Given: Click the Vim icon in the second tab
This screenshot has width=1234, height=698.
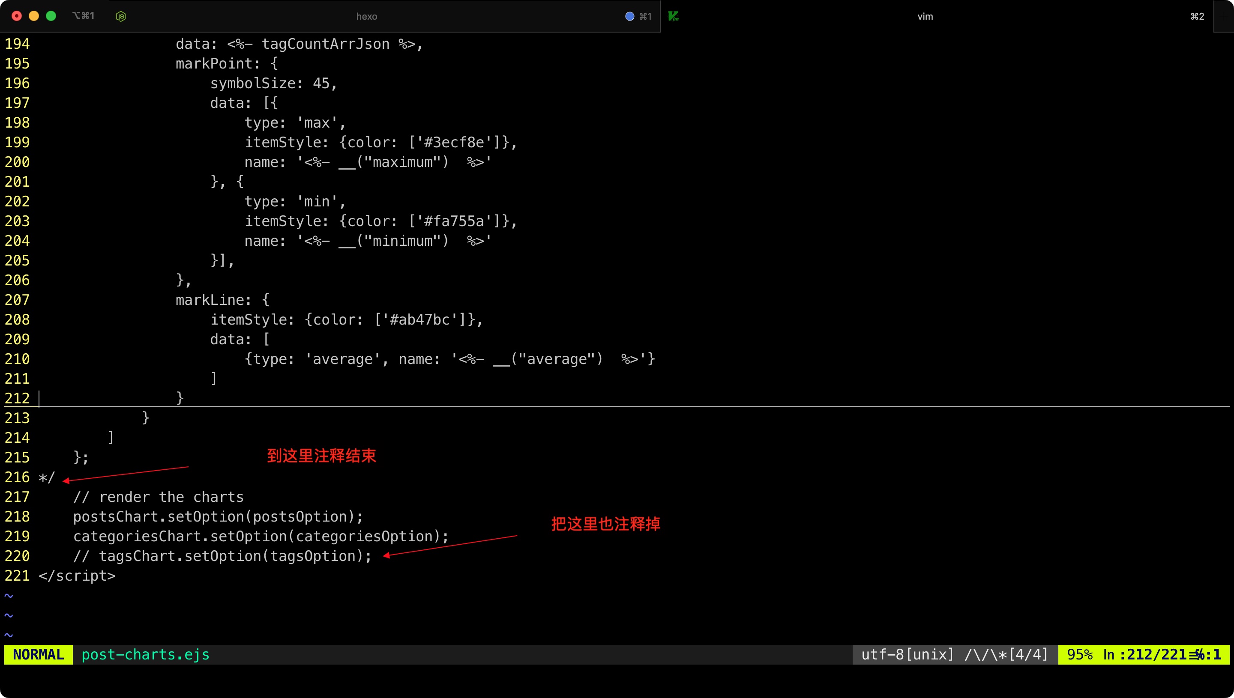Looking at the screenshot, I should pos(674,16).
